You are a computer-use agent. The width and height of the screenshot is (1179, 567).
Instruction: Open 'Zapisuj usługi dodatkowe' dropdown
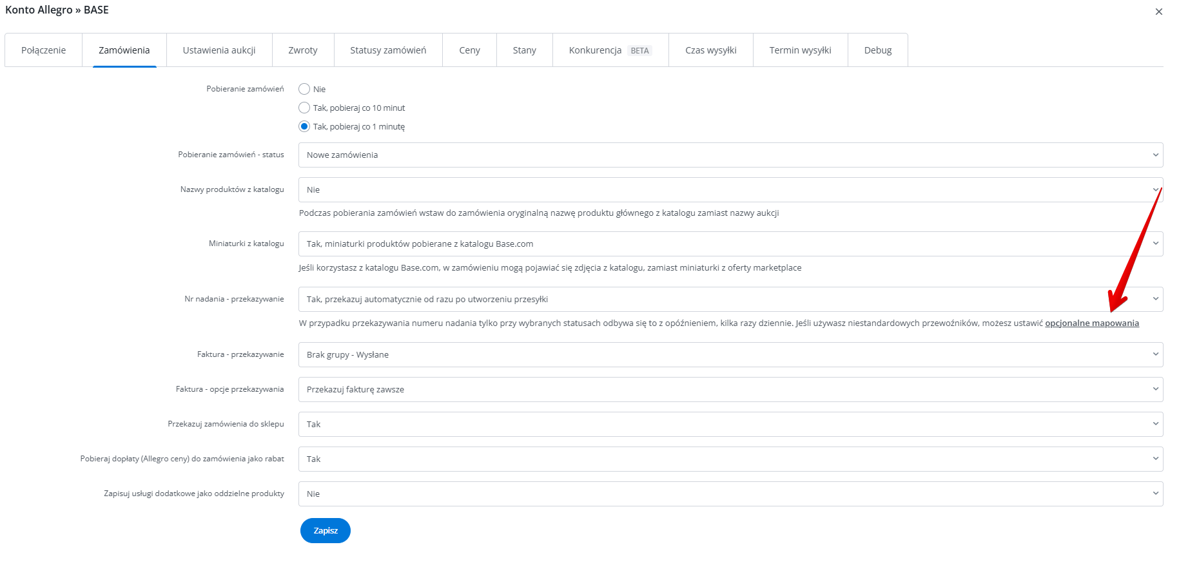[x=730, y=494]
